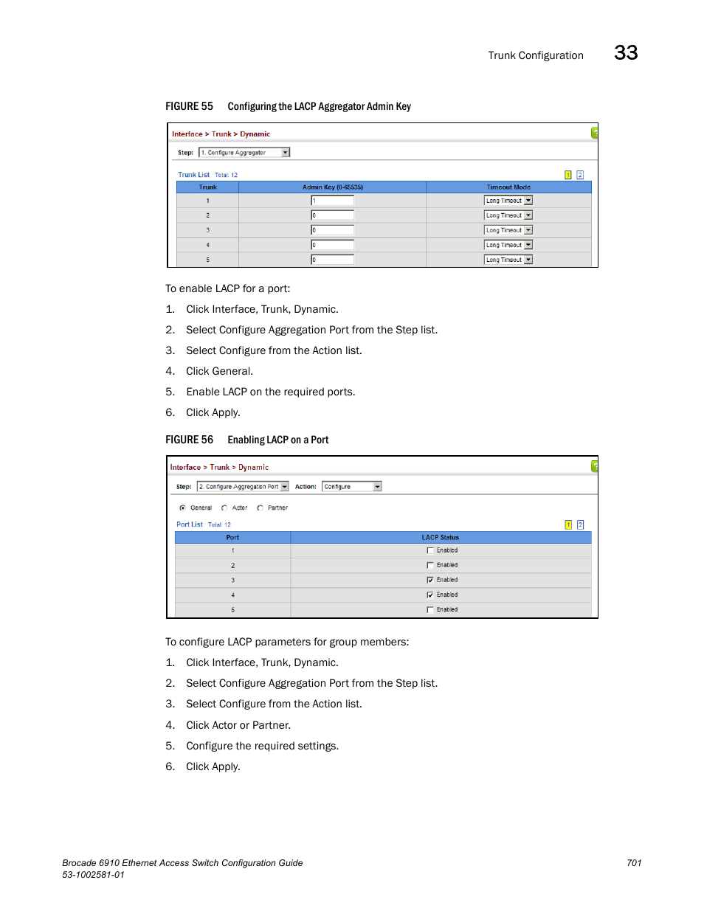704x911 pixels.
Task: Click Trunk breadcrumb in Figure 55
Action: click(221, 134)
